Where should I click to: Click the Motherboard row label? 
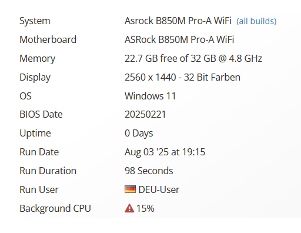[x=48, y=39]
